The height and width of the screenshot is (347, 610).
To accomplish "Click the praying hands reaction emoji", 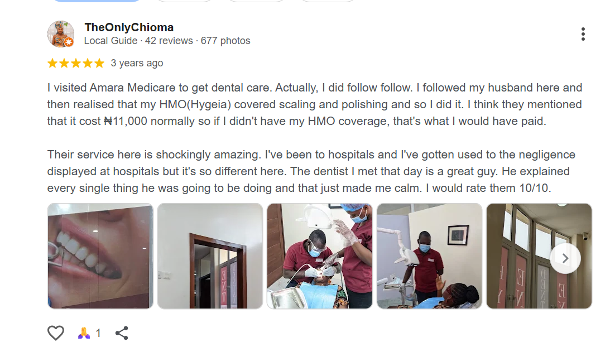I will [x=84, y=333].
